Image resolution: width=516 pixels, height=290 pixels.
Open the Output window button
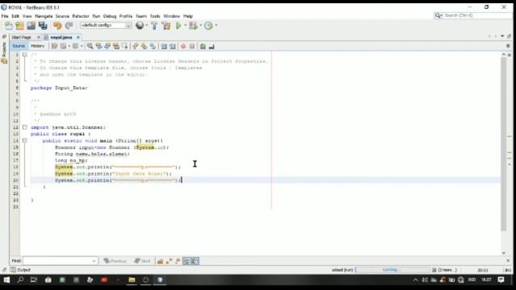click(x=20, y=270)
